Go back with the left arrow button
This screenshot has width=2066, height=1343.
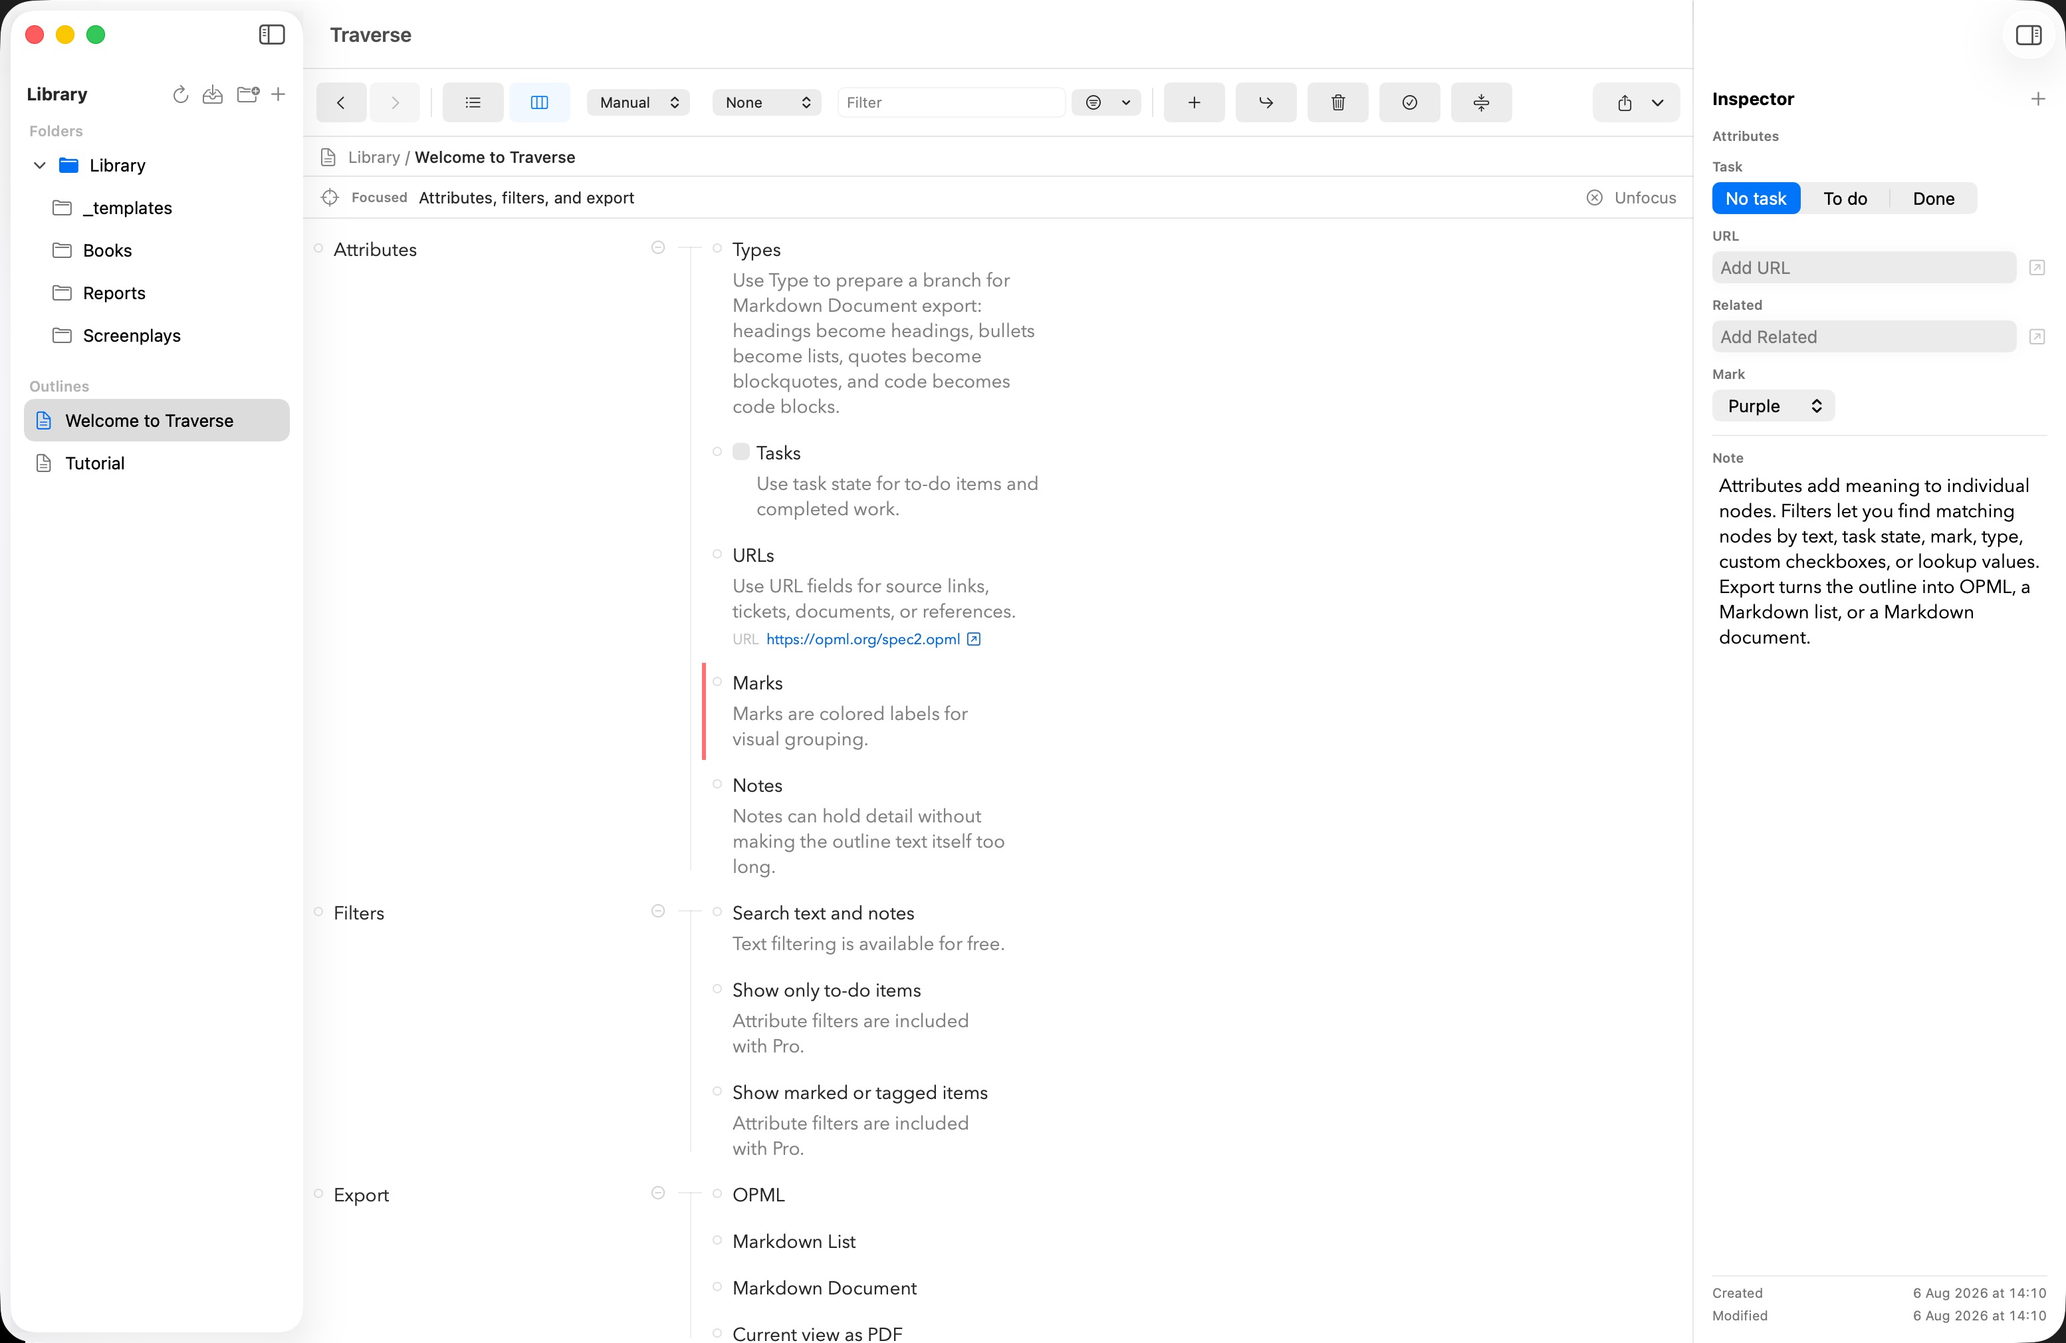point(341,102)
